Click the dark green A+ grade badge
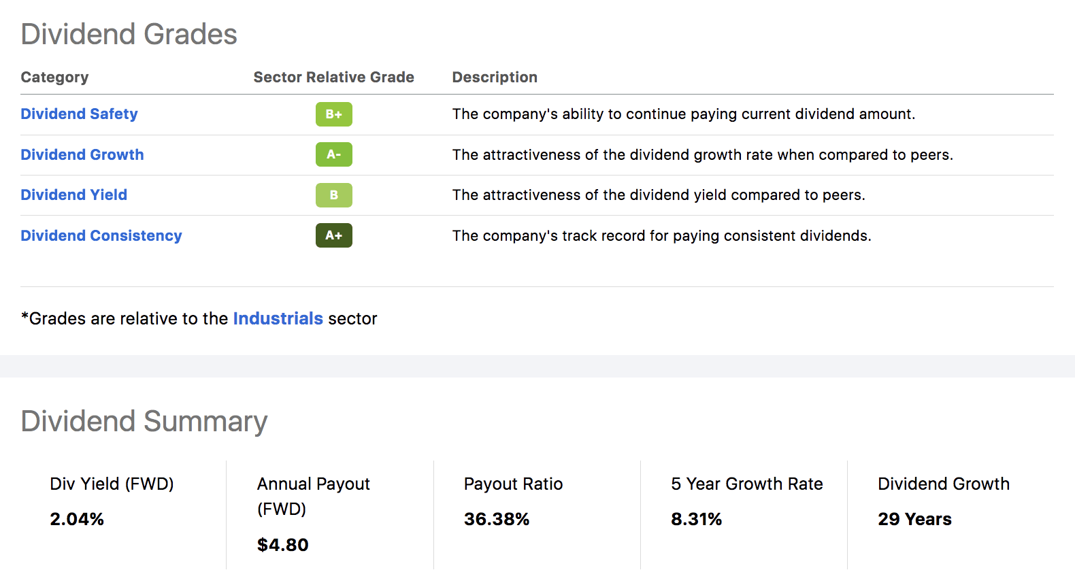 tap(333, 236)
